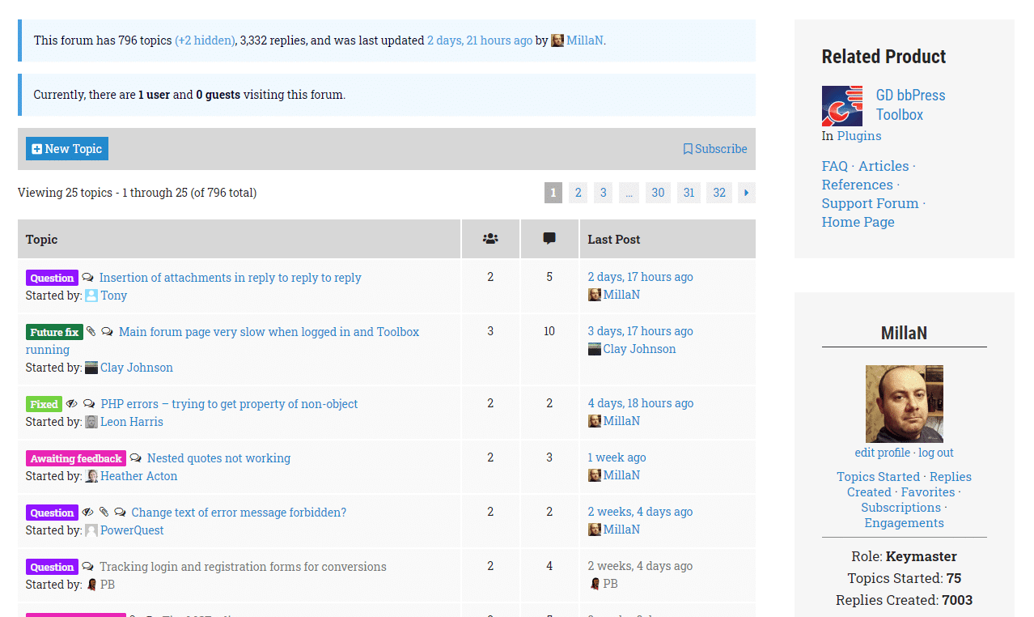Create a New Topic

click(x=67, y=149)
